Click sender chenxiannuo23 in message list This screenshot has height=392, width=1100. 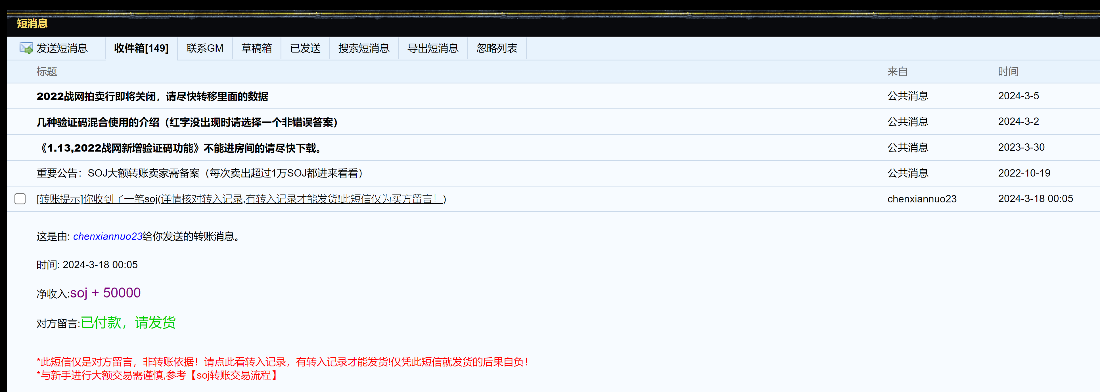[x=921, y=199]
